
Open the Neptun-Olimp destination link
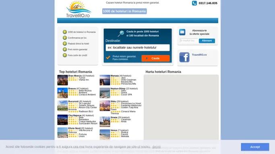118,89
